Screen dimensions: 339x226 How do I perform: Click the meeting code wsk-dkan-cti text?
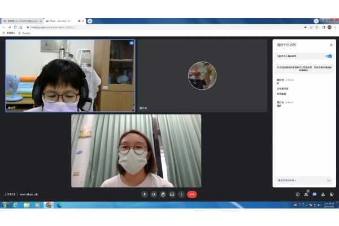pyautogui.click(x=29, y=194)
